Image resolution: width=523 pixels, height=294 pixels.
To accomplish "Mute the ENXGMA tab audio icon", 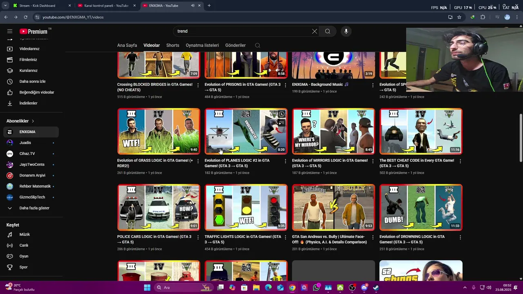I will click(192, 6).
